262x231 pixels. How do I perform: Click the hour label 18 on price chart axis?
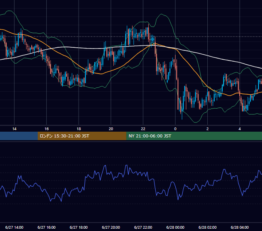click(79, 129)
